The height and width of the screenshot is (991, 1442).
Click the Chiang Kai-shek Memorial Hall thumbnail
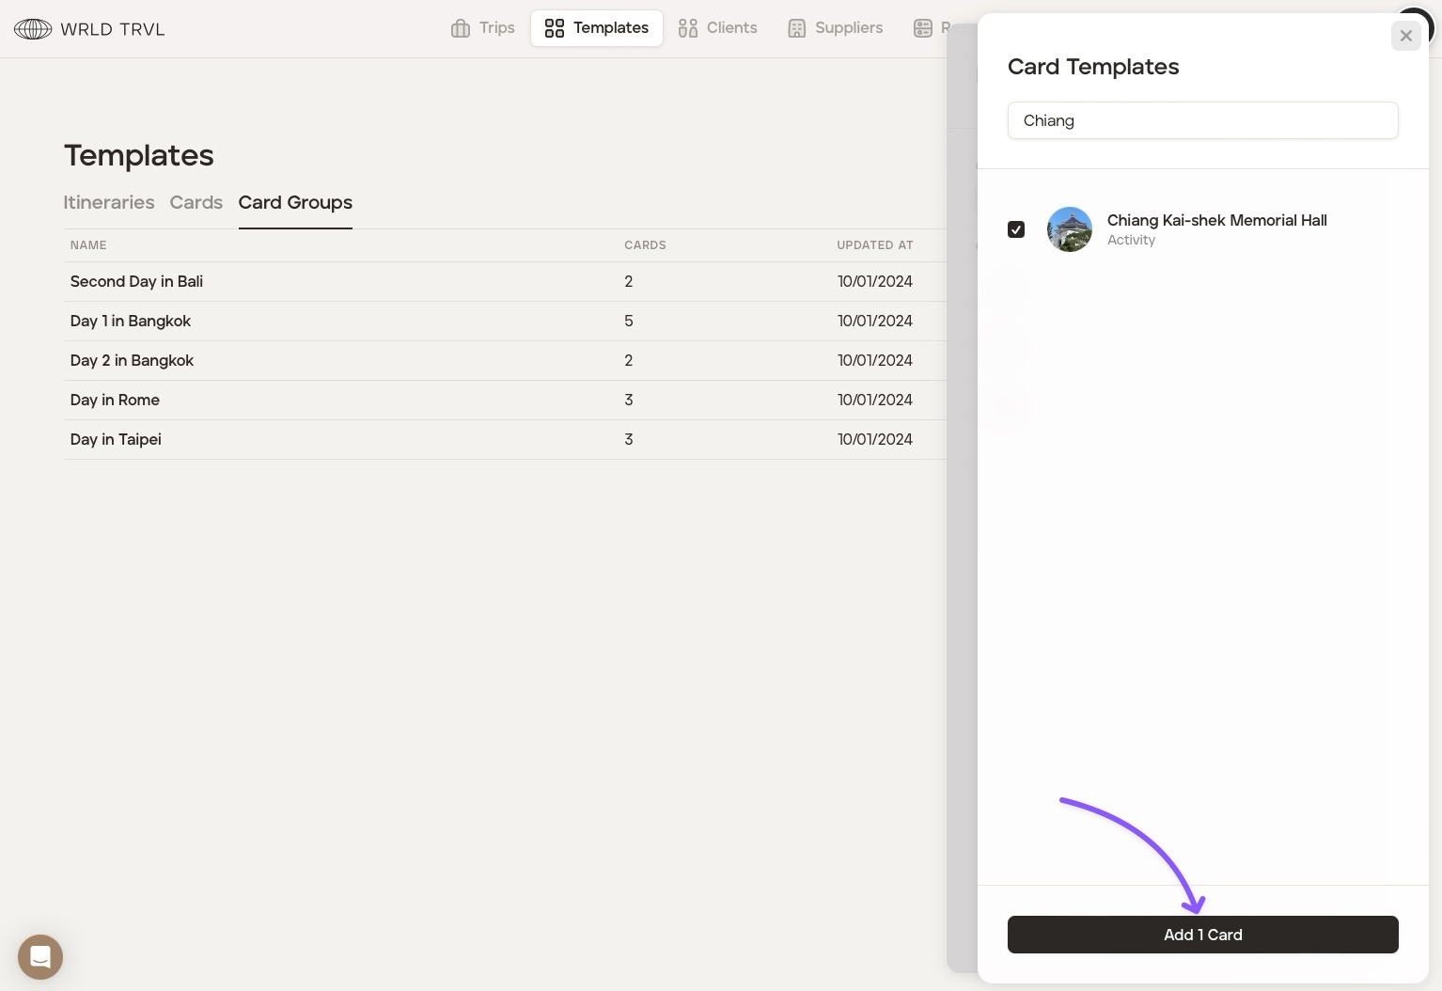1069,229
